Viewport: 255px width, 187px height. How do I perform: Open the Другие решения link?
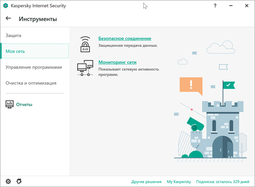click(147, 181)
